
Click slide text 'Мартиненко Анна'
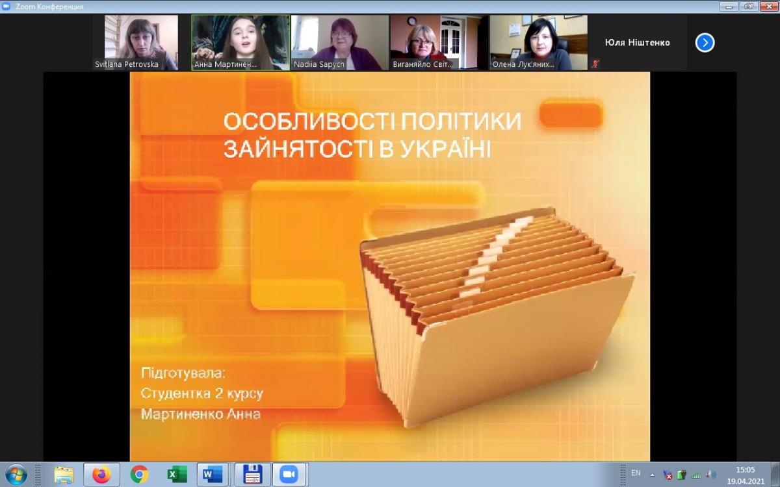(201, 414)
